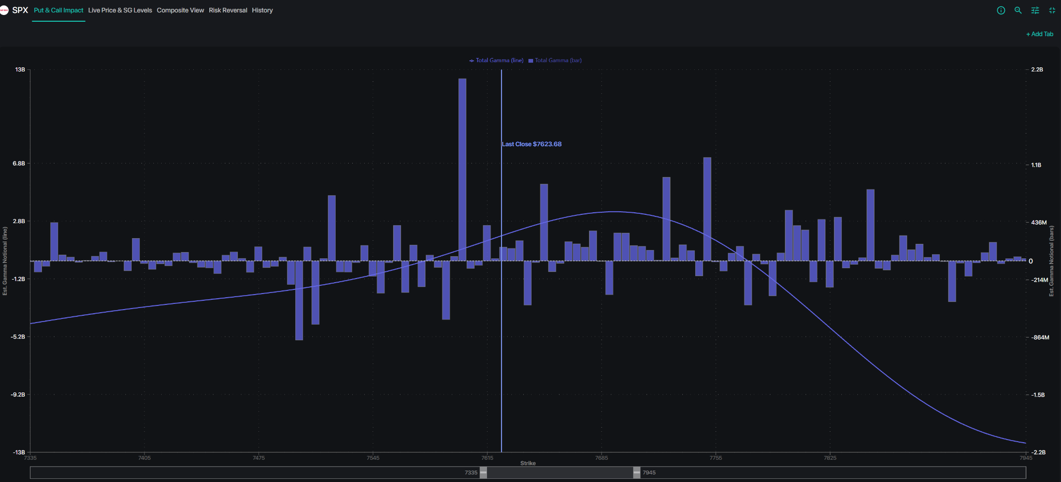Exit fullscreen with the collapse icon

1052,10
